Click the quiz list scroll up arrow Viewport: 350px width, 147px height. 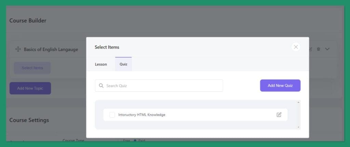tap(298, 102)
